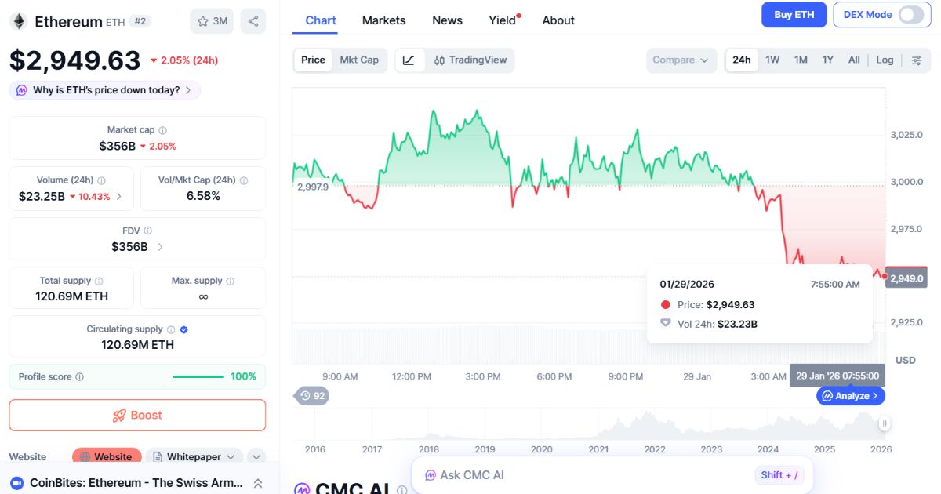Viewport: 941px width, 494px height.
Task: Set chart range to 1M
Action: [801, 60]
